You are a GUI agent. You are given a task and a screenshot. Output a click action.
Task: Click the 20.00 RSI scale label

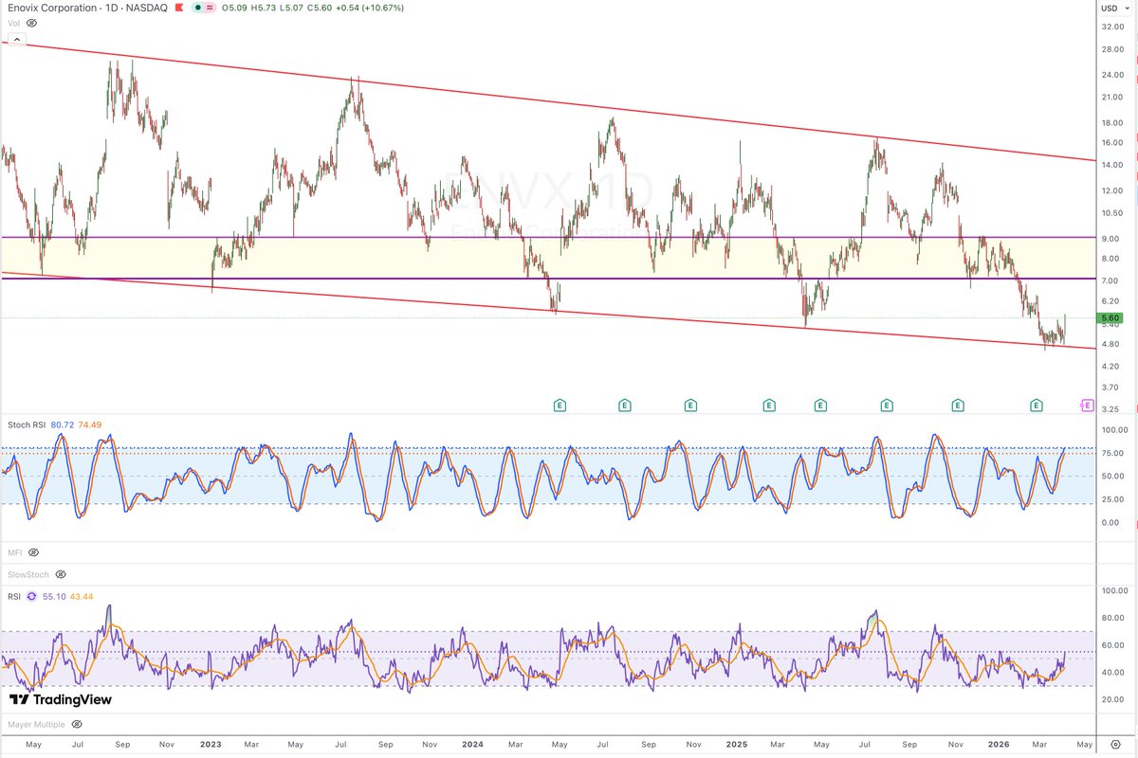coord(1112,699)
